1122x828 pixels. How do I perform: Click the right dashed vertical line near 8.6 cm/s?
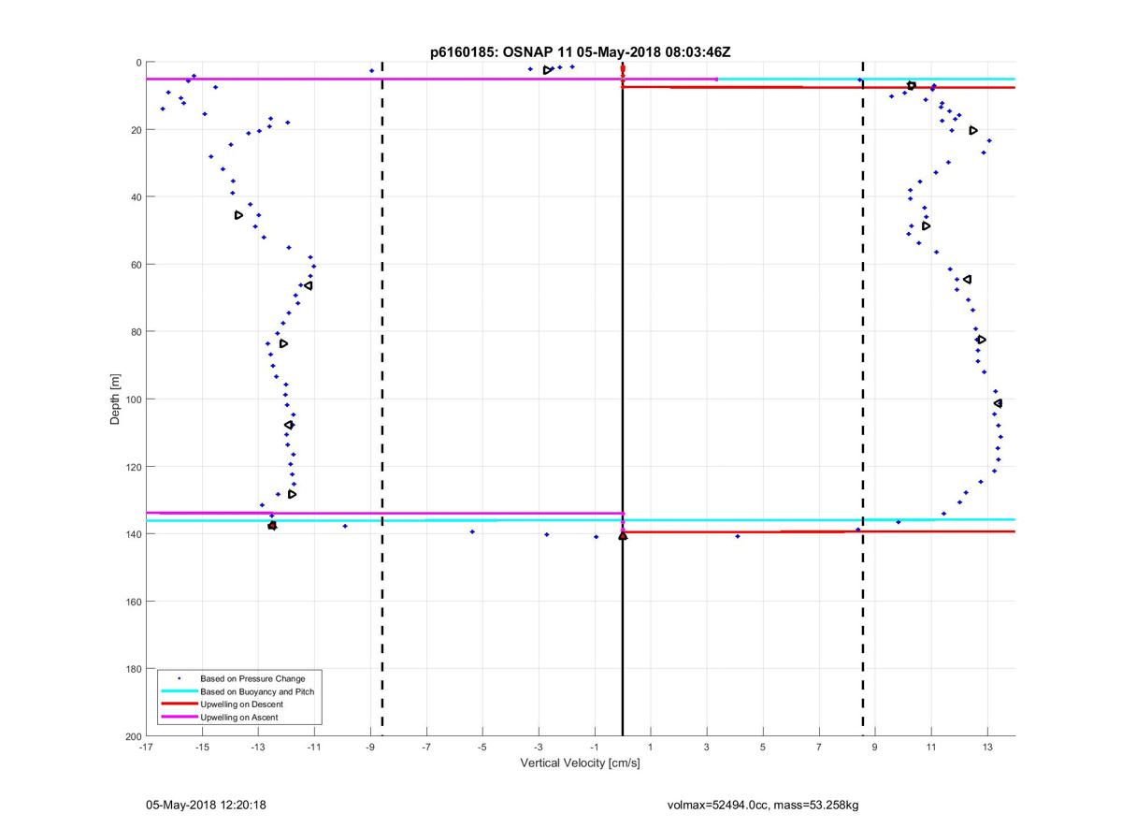[862, 399]
